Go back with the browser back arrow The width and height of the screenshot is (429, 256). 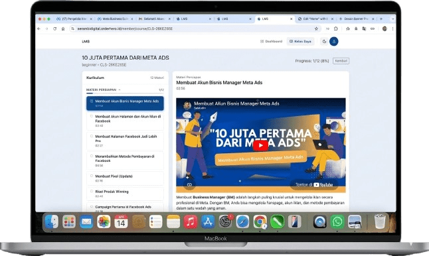click(39, 29)
